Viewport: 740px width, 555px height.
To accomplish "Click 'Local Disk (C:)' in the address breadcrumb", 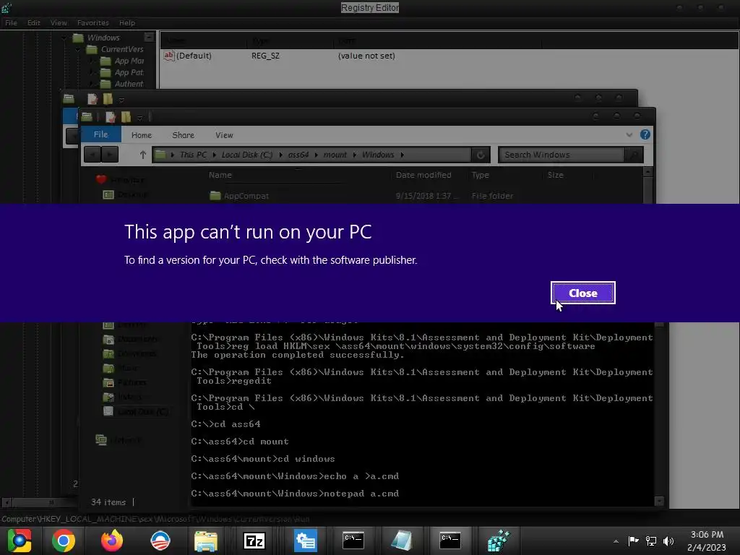I will pos(247,155).
